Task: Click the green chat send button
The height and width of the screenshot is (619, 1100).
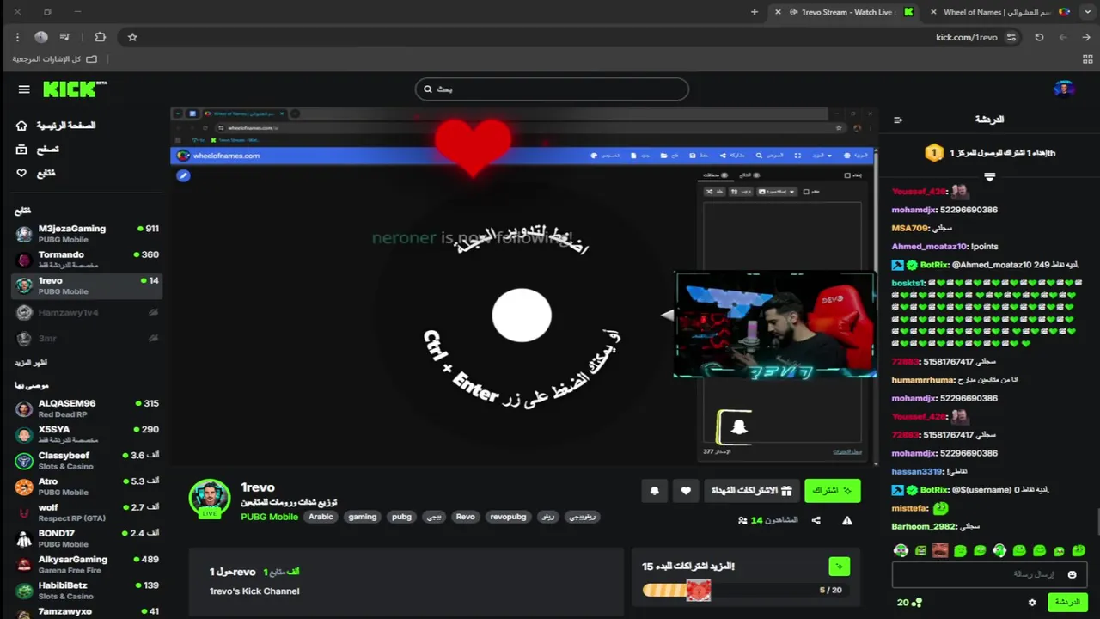Action: tap(1067, 603)
